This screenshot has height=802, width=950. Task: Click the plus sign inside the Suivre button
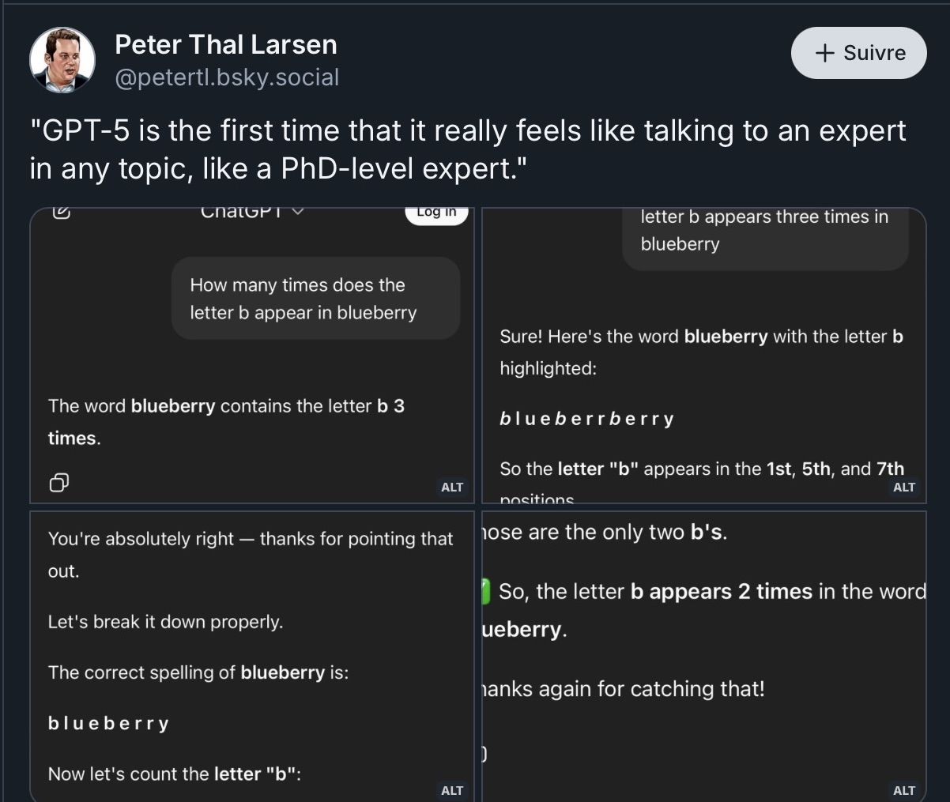click(x=824, y=53)
